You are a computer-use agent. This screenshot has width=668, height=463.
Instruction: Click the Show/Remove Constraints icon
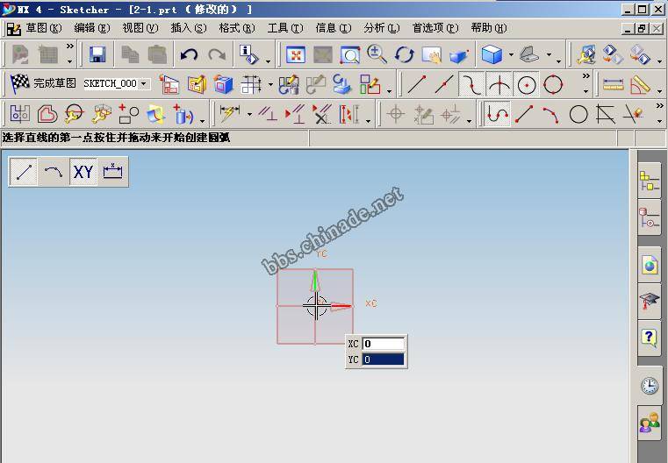[x=321, y=114]
